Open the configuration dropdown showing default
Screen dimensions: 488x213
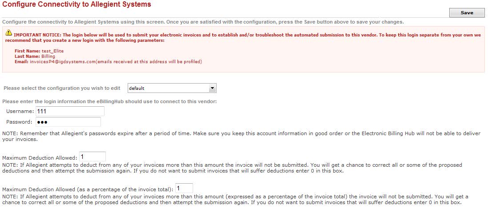(172, 88)
